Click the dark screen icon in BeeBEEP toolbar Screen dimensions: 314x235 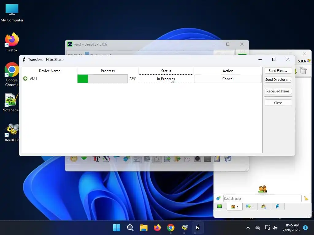(208, 159)
